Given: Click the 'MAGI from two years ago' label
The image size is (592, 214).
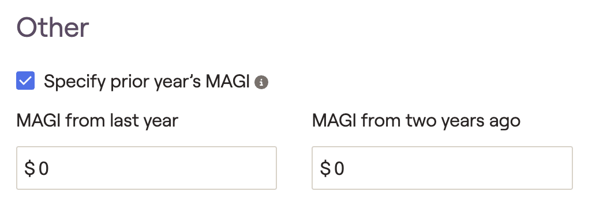Looking at the screenshot, I should point(417,121).
